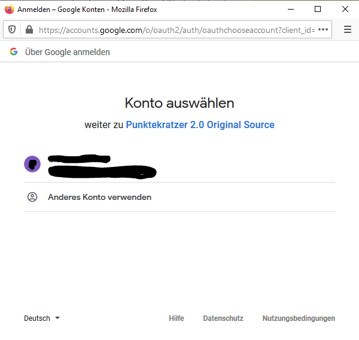Open the Deutsch language dropdown

pyautogui.click(x=37, y=318)
